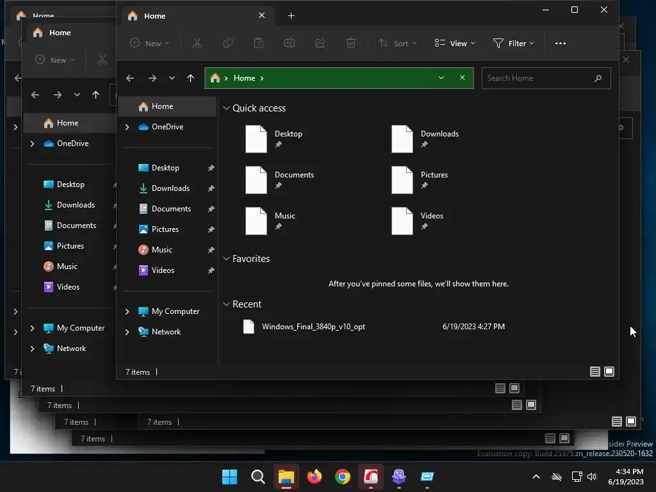Switch to large icons view in the front window's status bar
Viewport: 656px width, 492px height.
coord(610,372)
